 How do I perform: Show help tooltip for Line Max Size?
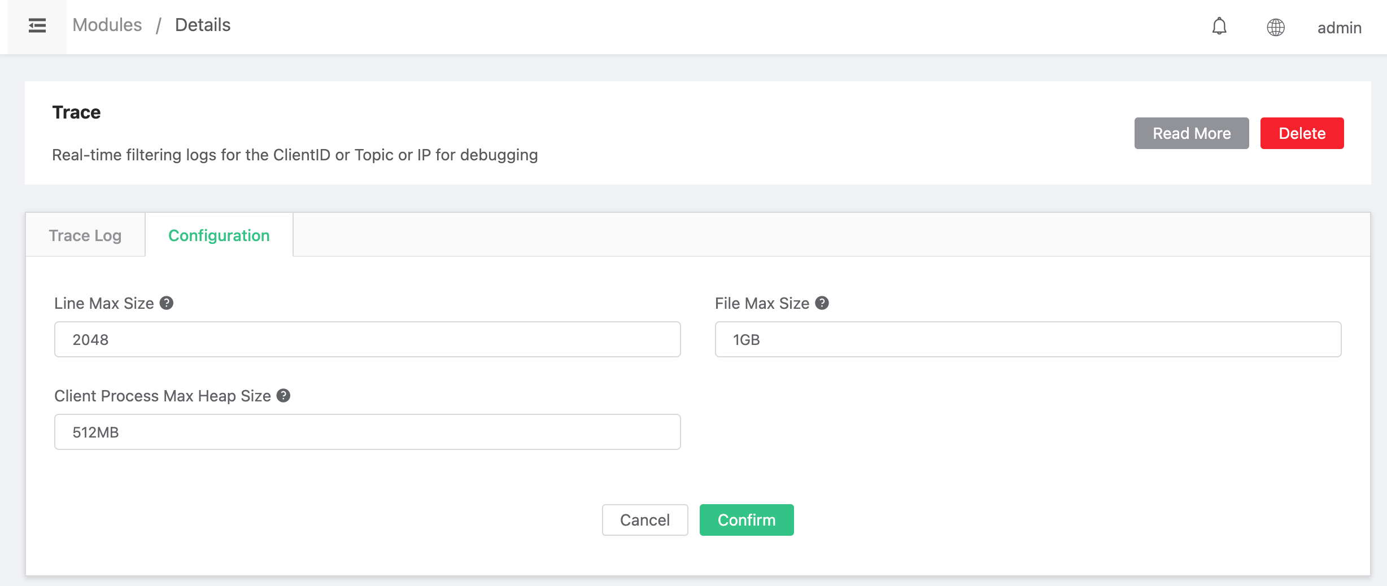coord(167,303)
